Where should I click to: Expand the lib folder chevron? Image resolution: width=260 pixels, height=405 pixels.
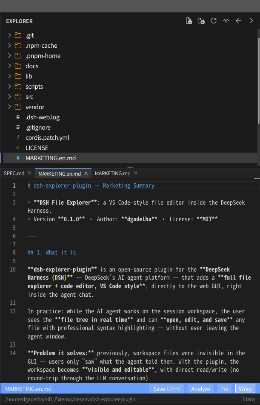(9, 76)
